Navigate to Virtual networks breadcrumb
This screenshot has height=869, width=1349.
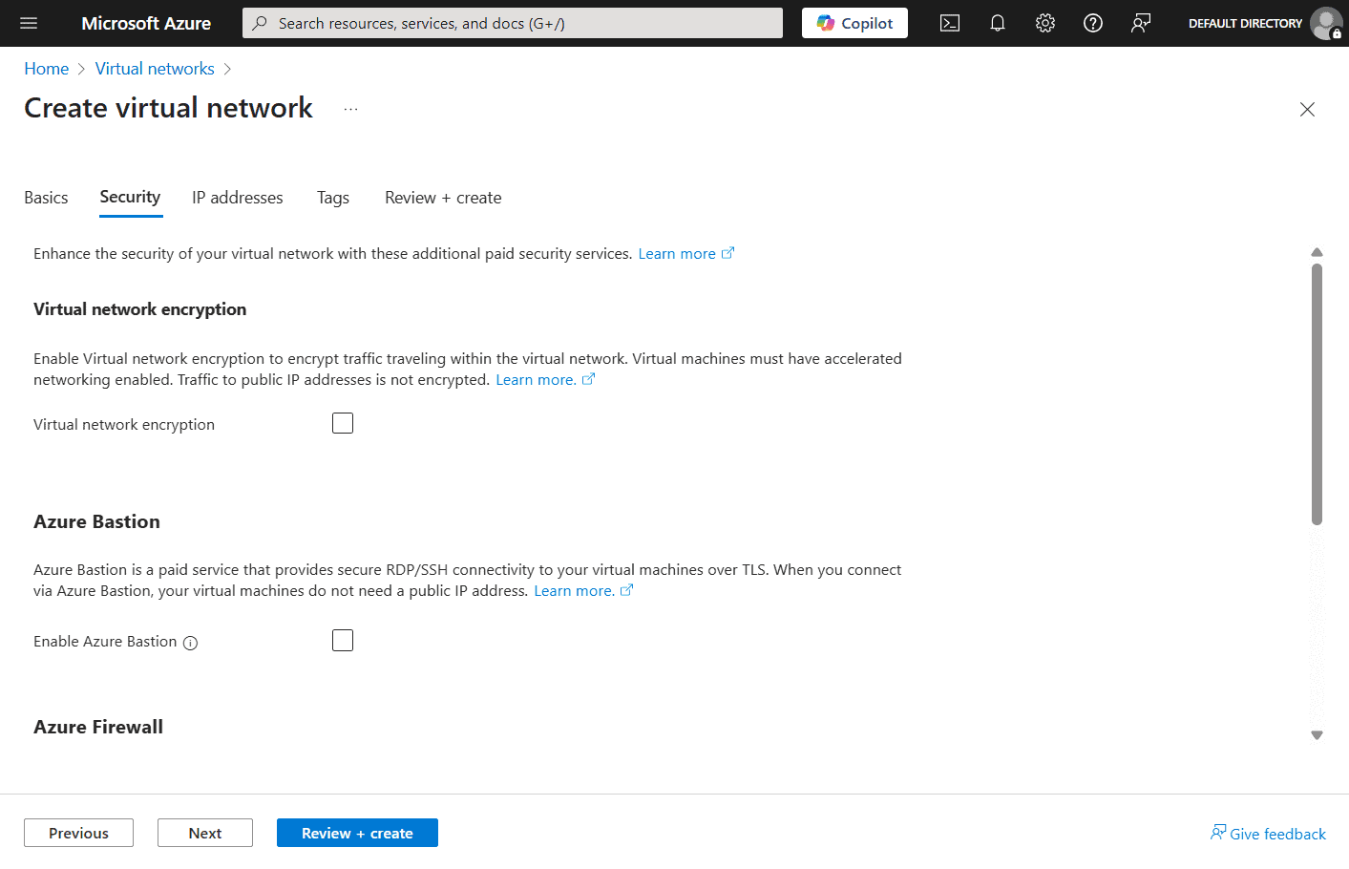click(x=155, y=69)
